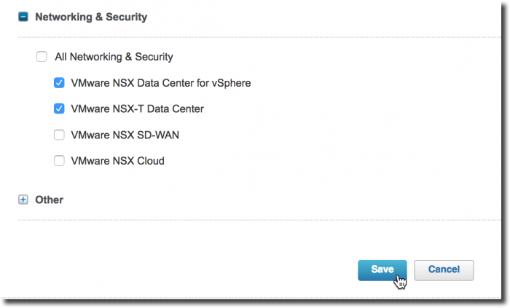
Task: Click the All Networking & Security label text
Action: (x=114, y=57)
